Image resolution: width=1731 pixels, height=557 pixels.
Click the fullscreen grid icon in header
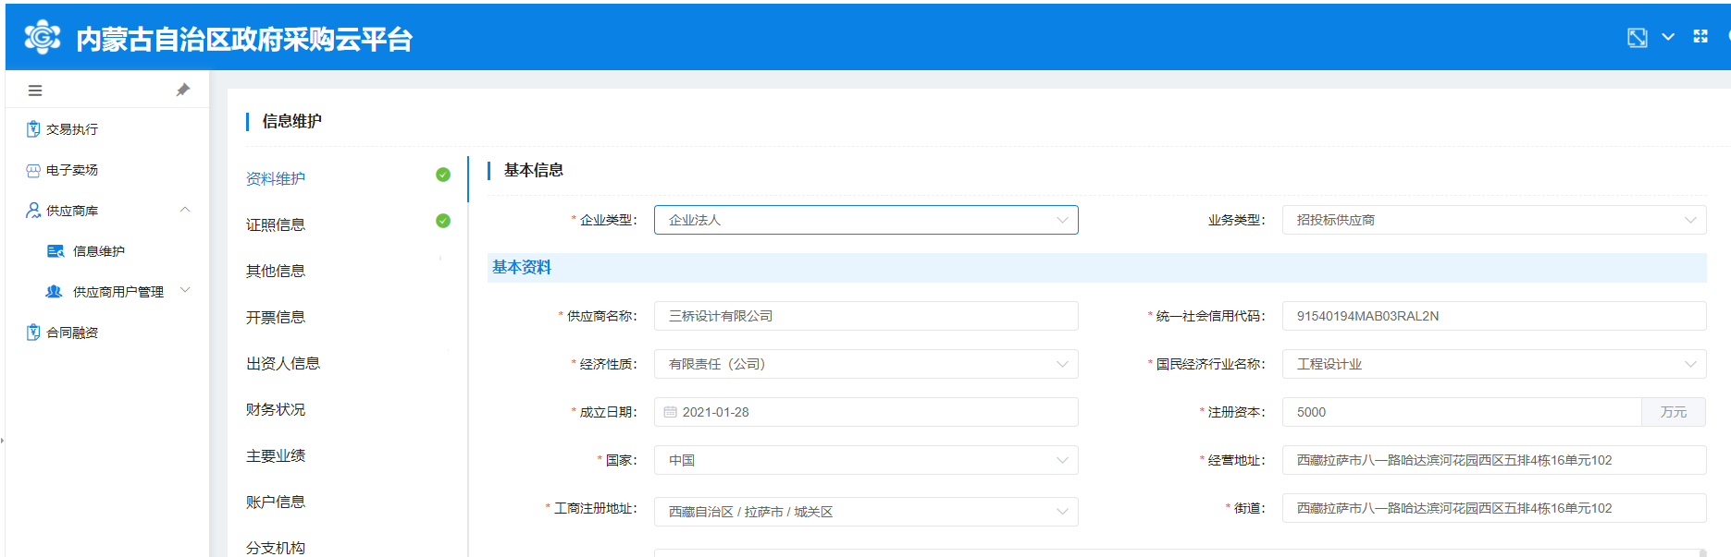1700,37
